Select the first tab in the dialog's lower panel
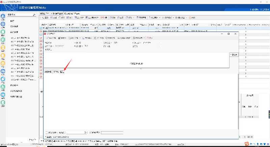 (x=48, y=72)
